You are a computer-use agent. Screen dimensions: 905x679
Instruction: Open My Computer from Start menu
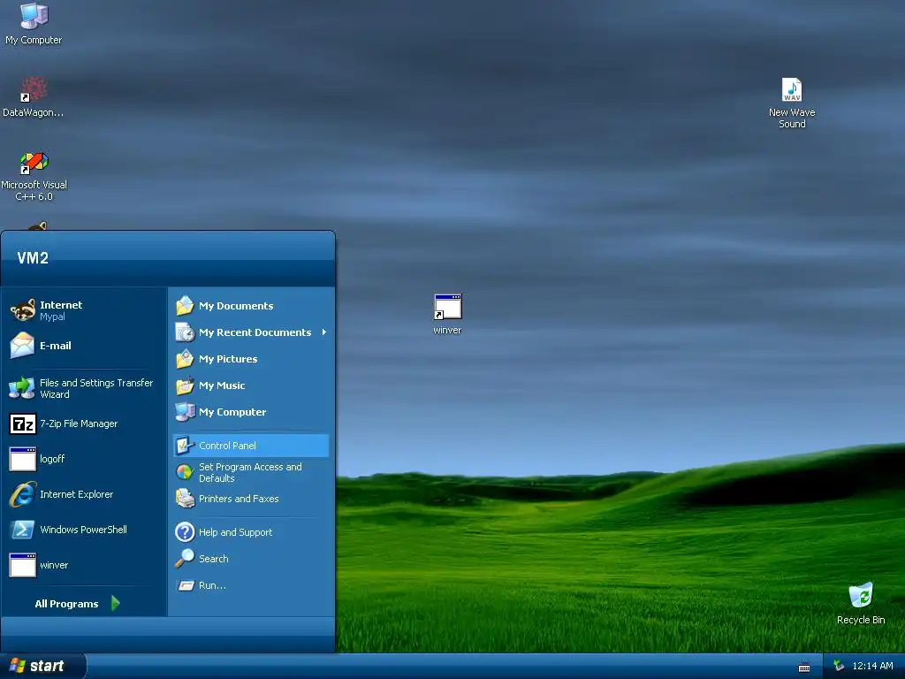click(x=251, y=412)
